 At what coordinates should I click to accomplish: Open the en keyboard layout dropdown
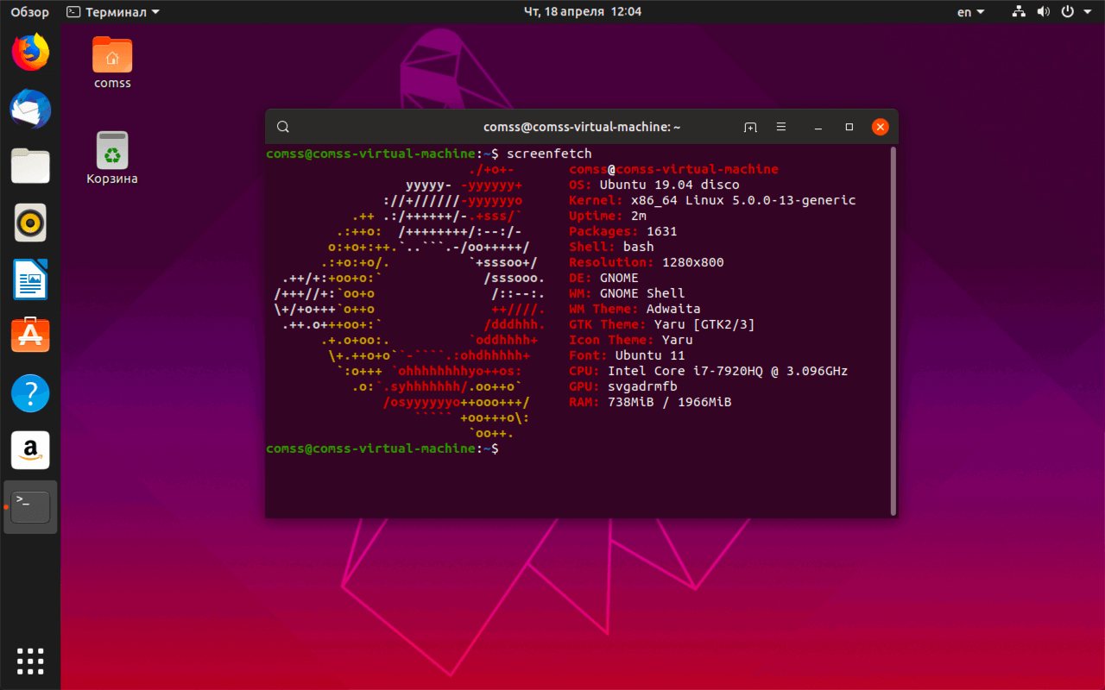click(970, 12)
